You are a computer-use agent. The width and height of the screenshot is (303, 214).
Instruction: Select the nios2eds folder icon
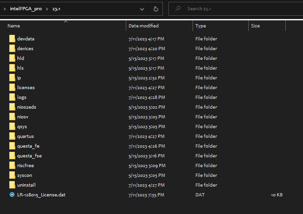(x=12, y=107)
